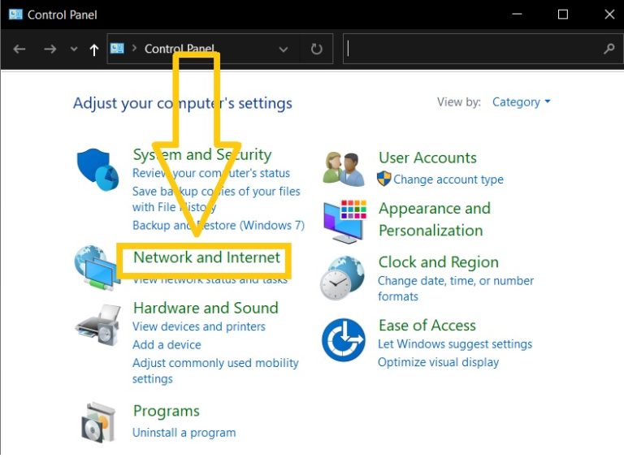The width and height of the screenshot is (624, 458).
Task: Click the Appearance and Personalization monitor icon
Action: point(344,222)
